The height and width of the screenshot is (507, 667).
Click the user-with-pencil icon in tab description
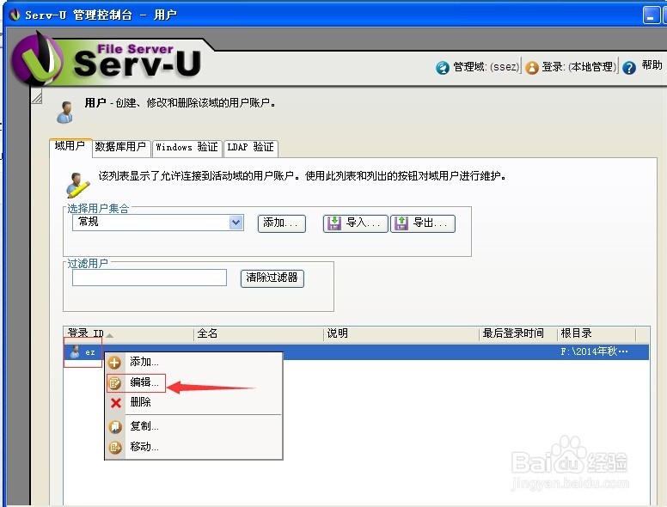click(78, 185)
